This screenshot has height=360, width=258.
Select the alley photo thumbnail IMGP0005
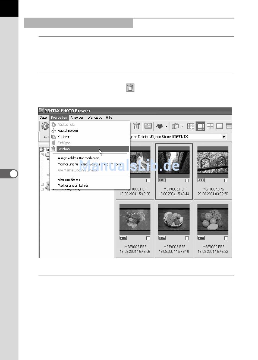(174, 162)
